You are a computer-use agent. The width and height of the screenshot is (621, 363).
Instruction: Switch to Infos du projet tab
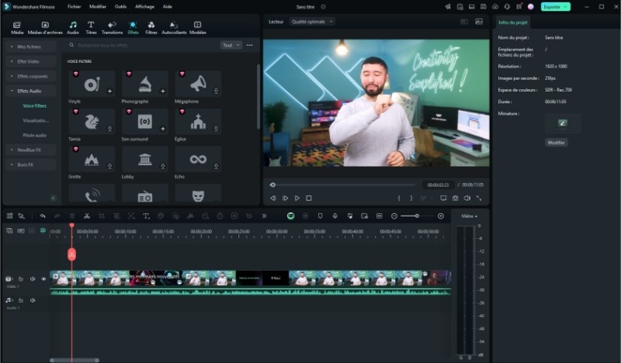512,22
